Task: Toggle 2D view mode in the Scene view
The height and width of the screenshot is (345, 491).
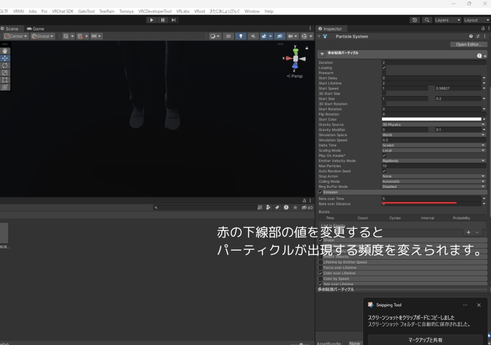Action: (228, 36)
